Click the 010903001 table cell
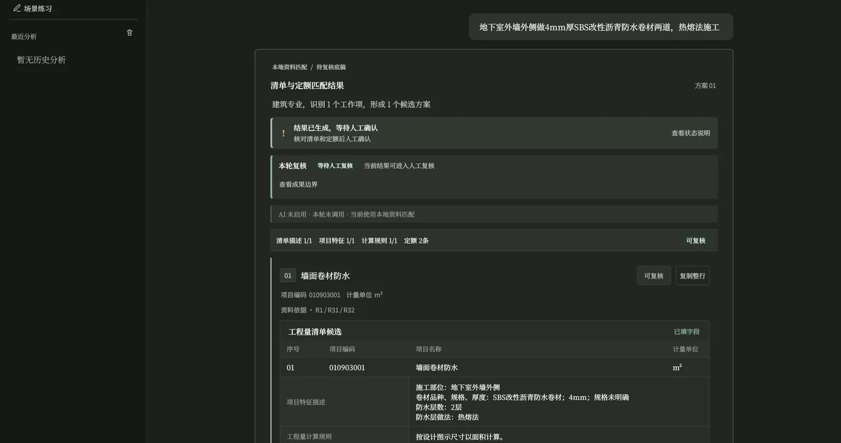 pyautogui.click(x=347, y=368)
